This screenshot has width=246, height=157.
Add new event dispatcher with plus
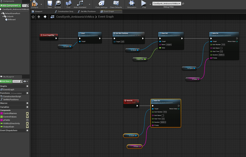click(27, 130)
